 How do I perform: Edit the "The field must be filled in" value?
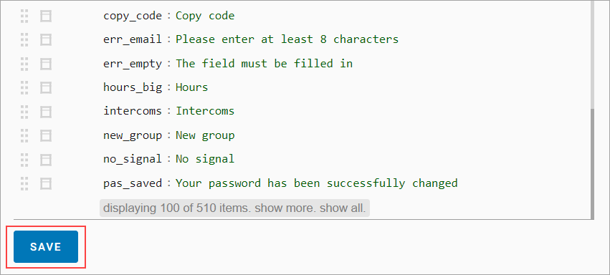[x=265, y=64]
